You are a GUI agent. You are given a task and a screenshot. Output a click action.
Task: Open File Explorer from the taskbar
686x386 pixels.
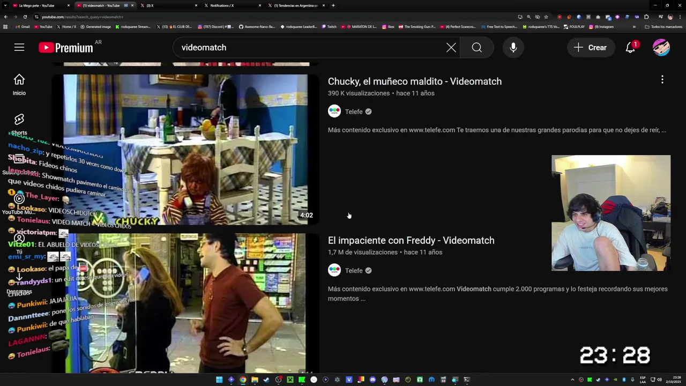[255, 380]
